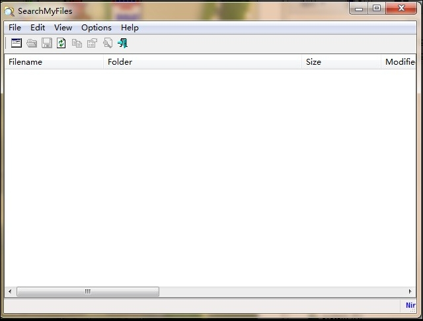Viewport: 423px width, 321px height.
Task: Click the Open Selected File folder icon
Action: click(x=32, y=43)
